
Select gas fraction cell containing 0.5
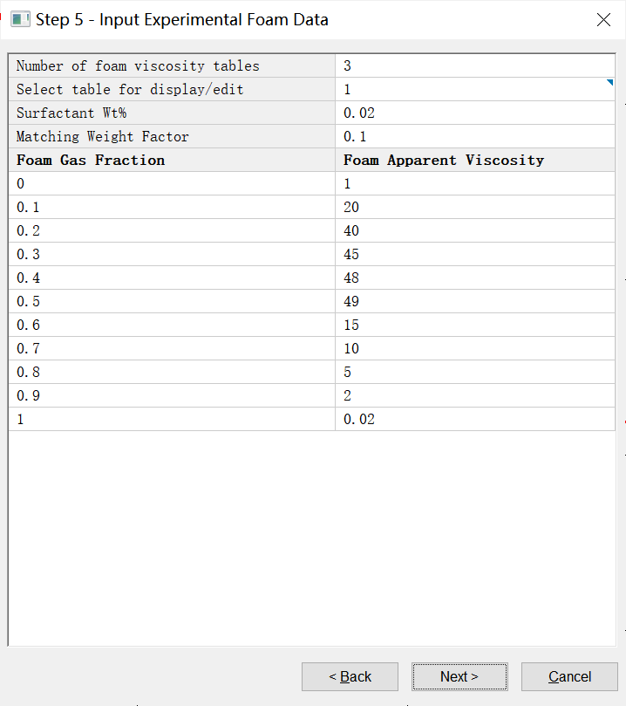tap(172, 301)
